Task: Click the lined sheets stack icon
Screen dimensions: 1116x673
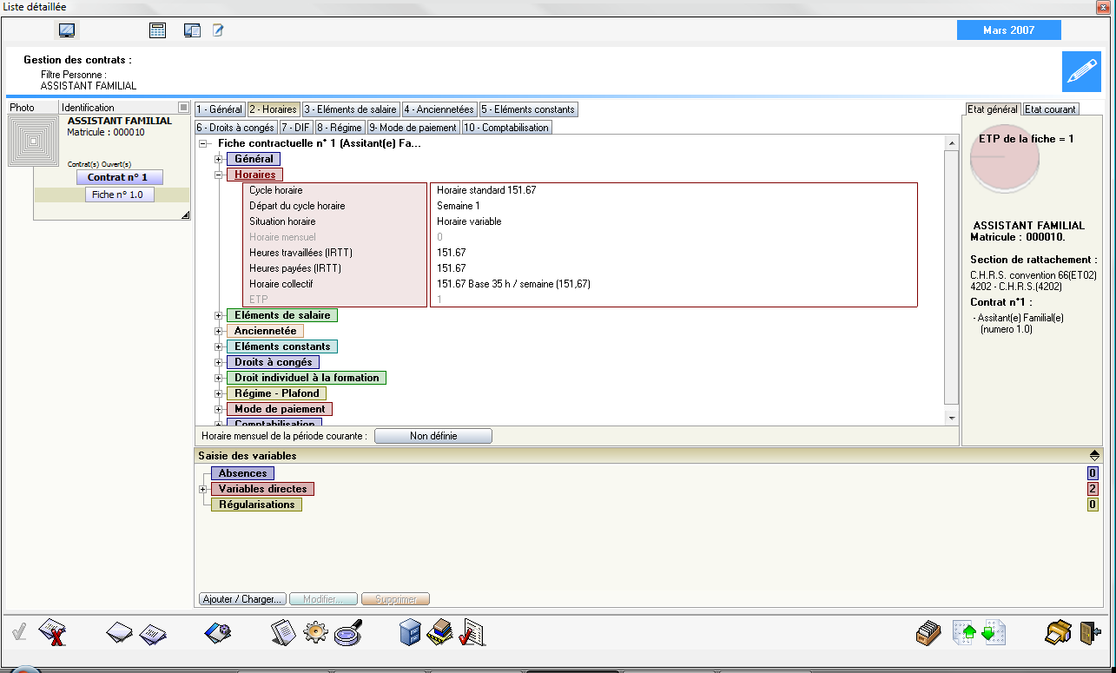Action: pos(154,633)
